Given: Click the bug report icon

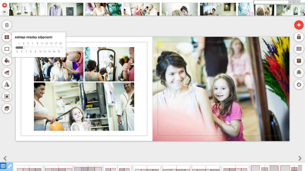Looking at the screenshot, I should click(x=299, y=72).
